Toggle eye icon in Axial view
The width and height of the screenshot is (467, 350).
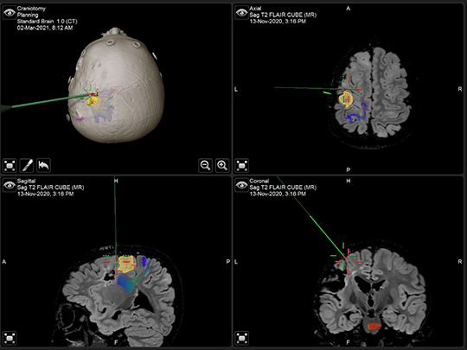click(x=241, y=13)
